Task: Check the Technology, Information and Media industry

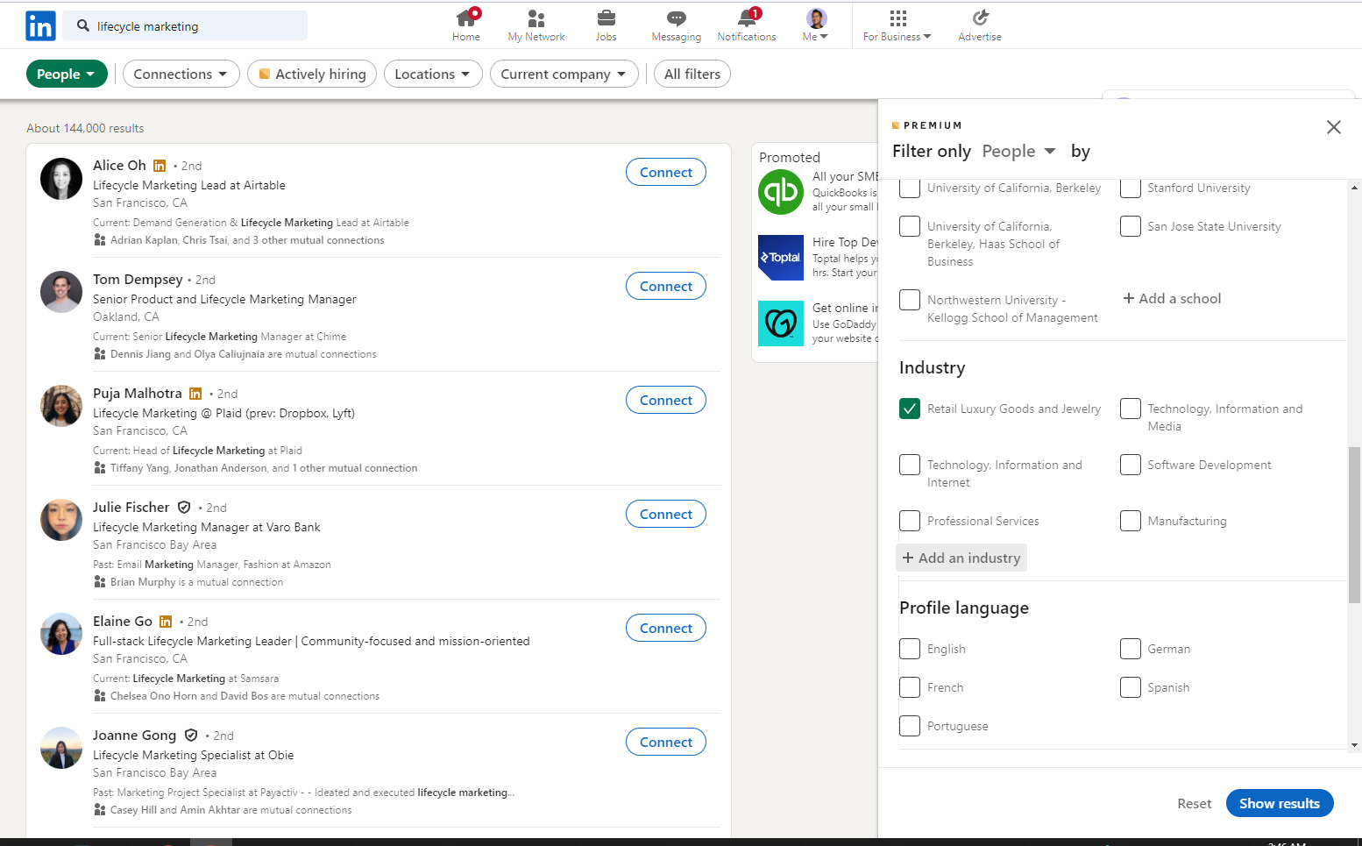Action: coord(1131,409)
